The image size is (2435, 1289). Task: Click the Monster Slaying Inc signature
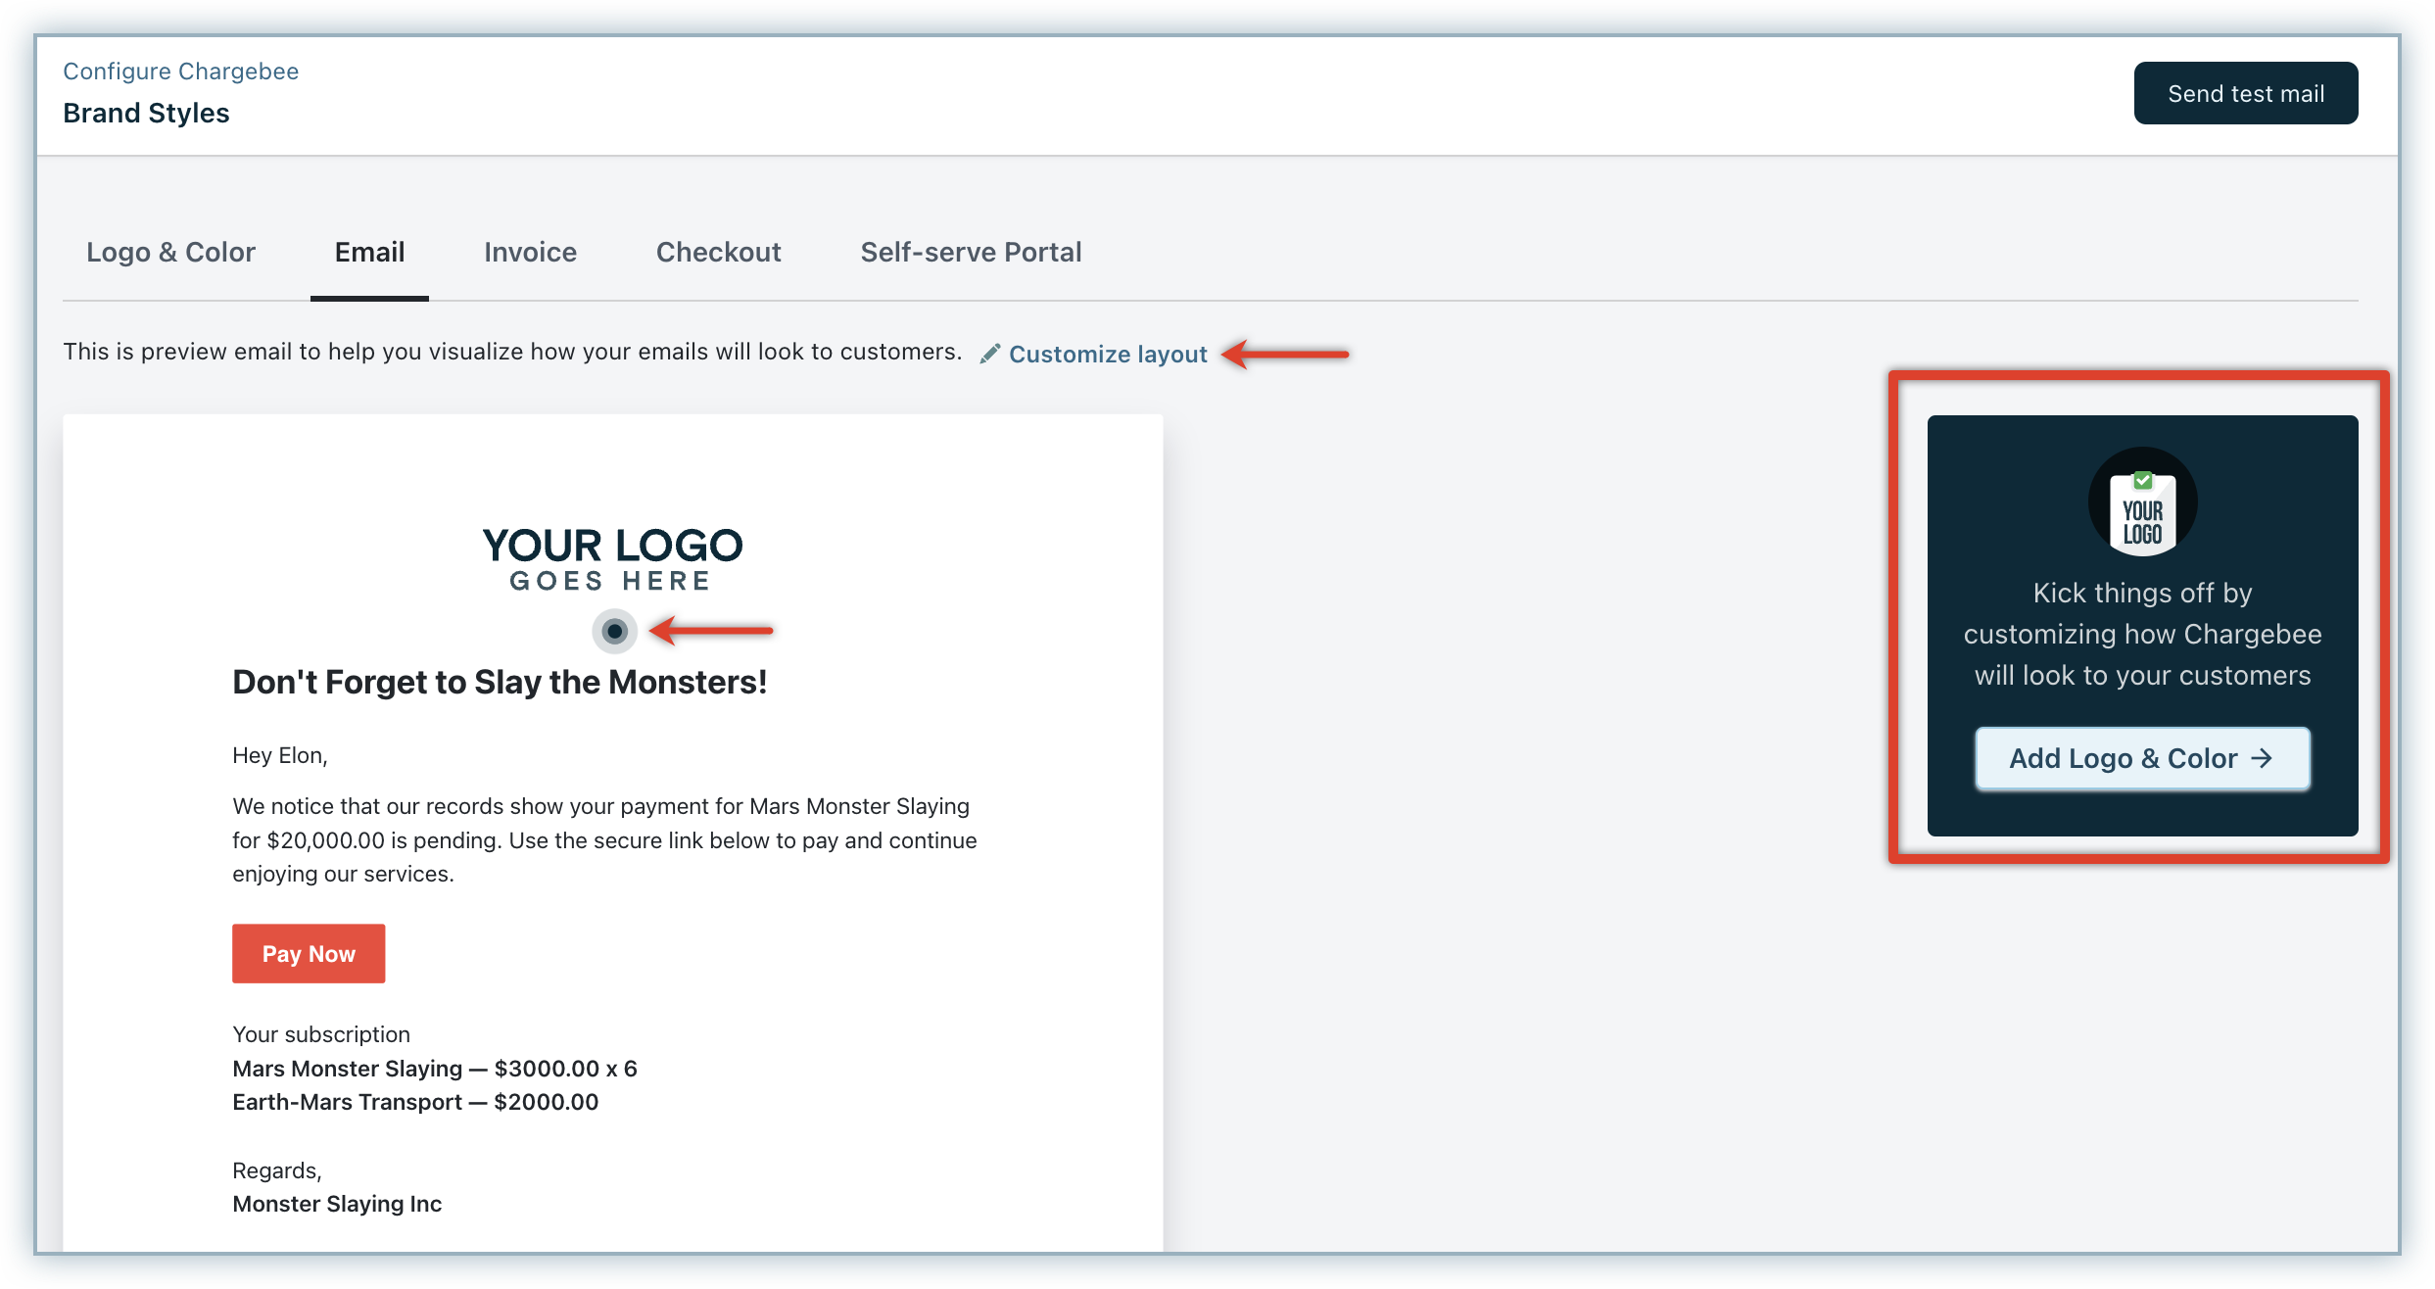[337, 1204]
